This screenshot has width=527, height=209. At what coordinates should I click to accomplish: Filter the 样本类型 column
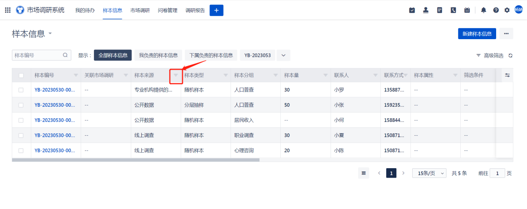click(226, 75)
